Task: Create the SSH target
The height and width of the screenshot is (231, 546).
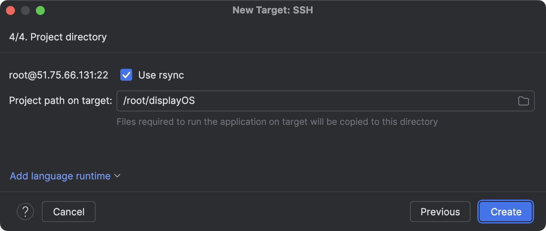Action: [x=505, y=212]
